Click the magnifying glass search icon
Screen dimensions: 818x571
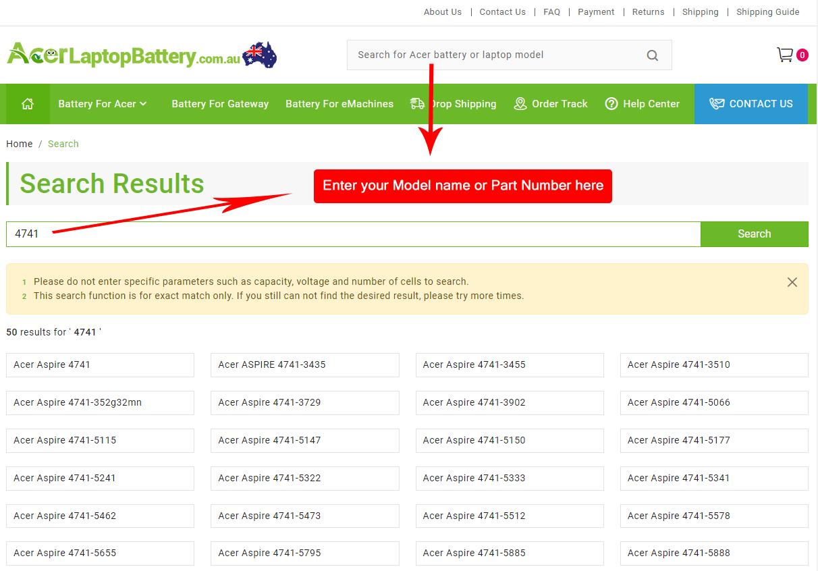pos(652,55)
